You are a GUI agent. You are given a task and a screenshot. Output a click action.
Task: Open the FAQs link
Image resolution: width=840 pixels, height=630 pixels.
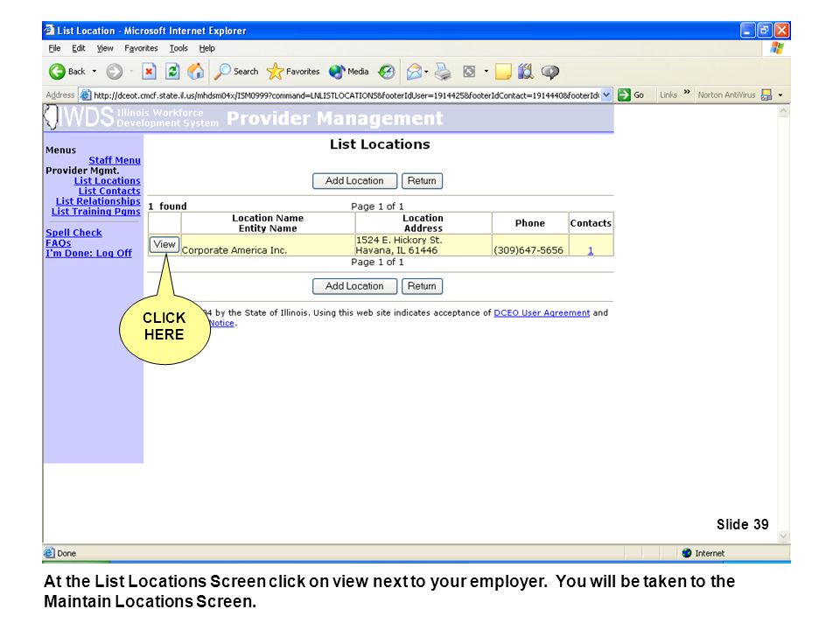(58, 242)
